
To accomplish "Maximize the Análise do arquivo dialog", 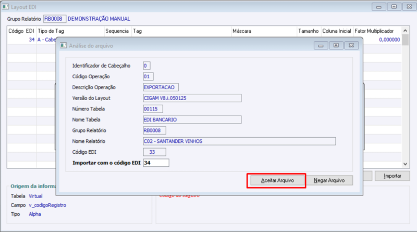I will point(336,45).
